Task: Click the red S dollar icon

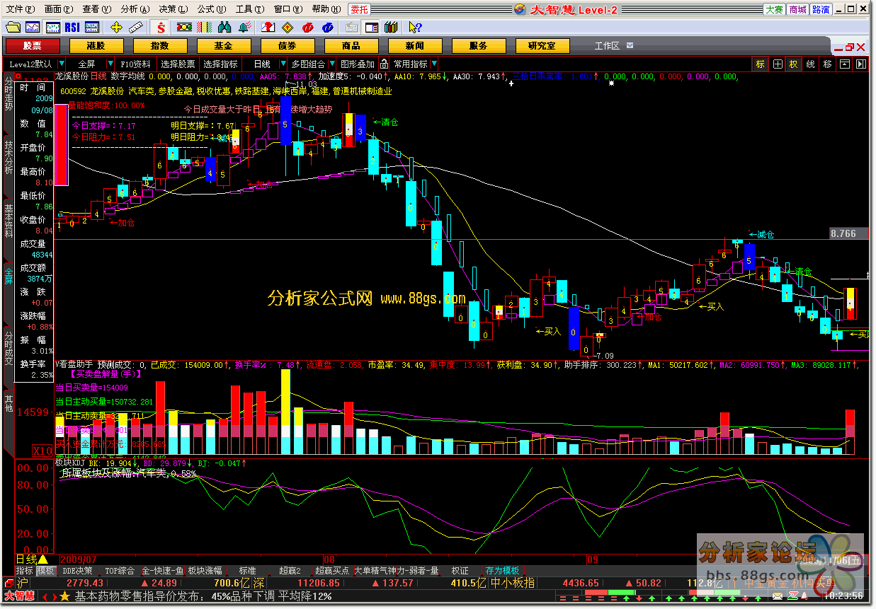Action: [x=161, y=28]
